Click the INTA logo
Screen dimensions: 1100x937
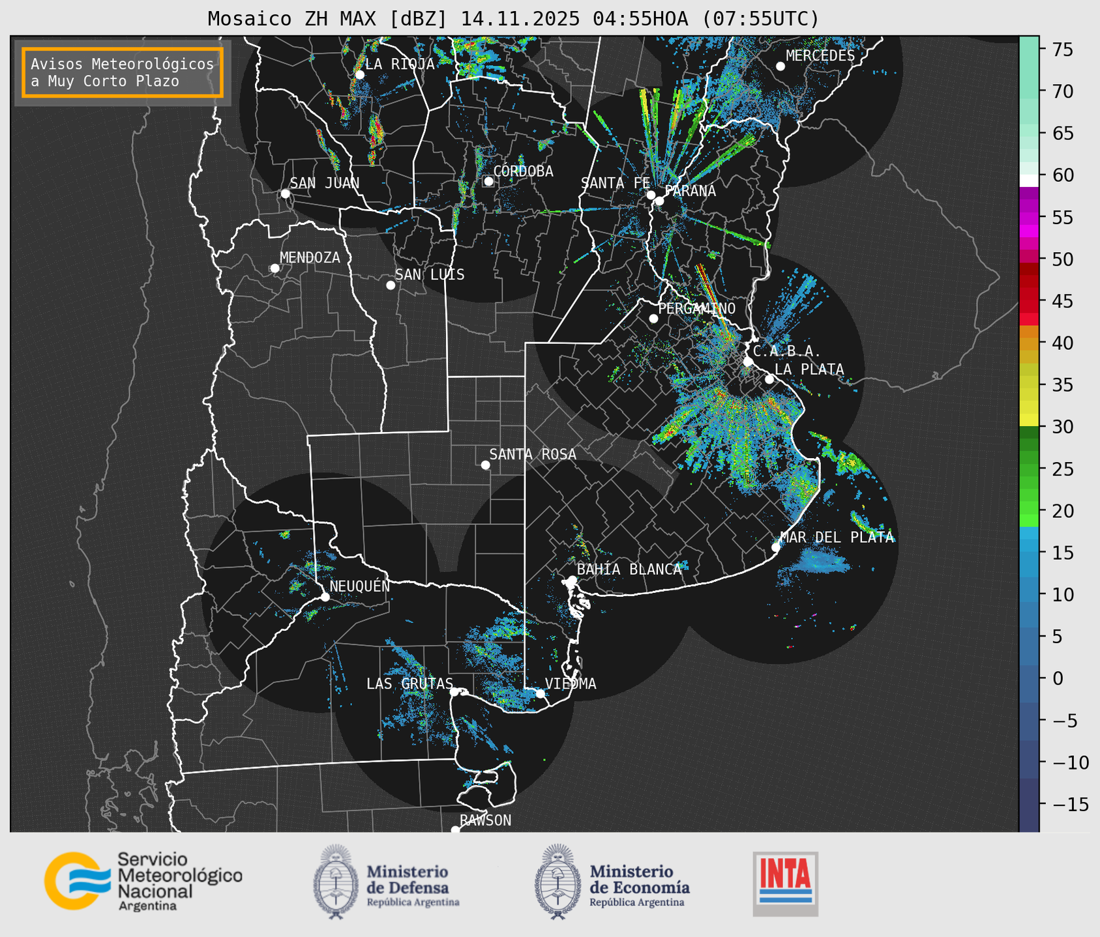tap(785, 883)
